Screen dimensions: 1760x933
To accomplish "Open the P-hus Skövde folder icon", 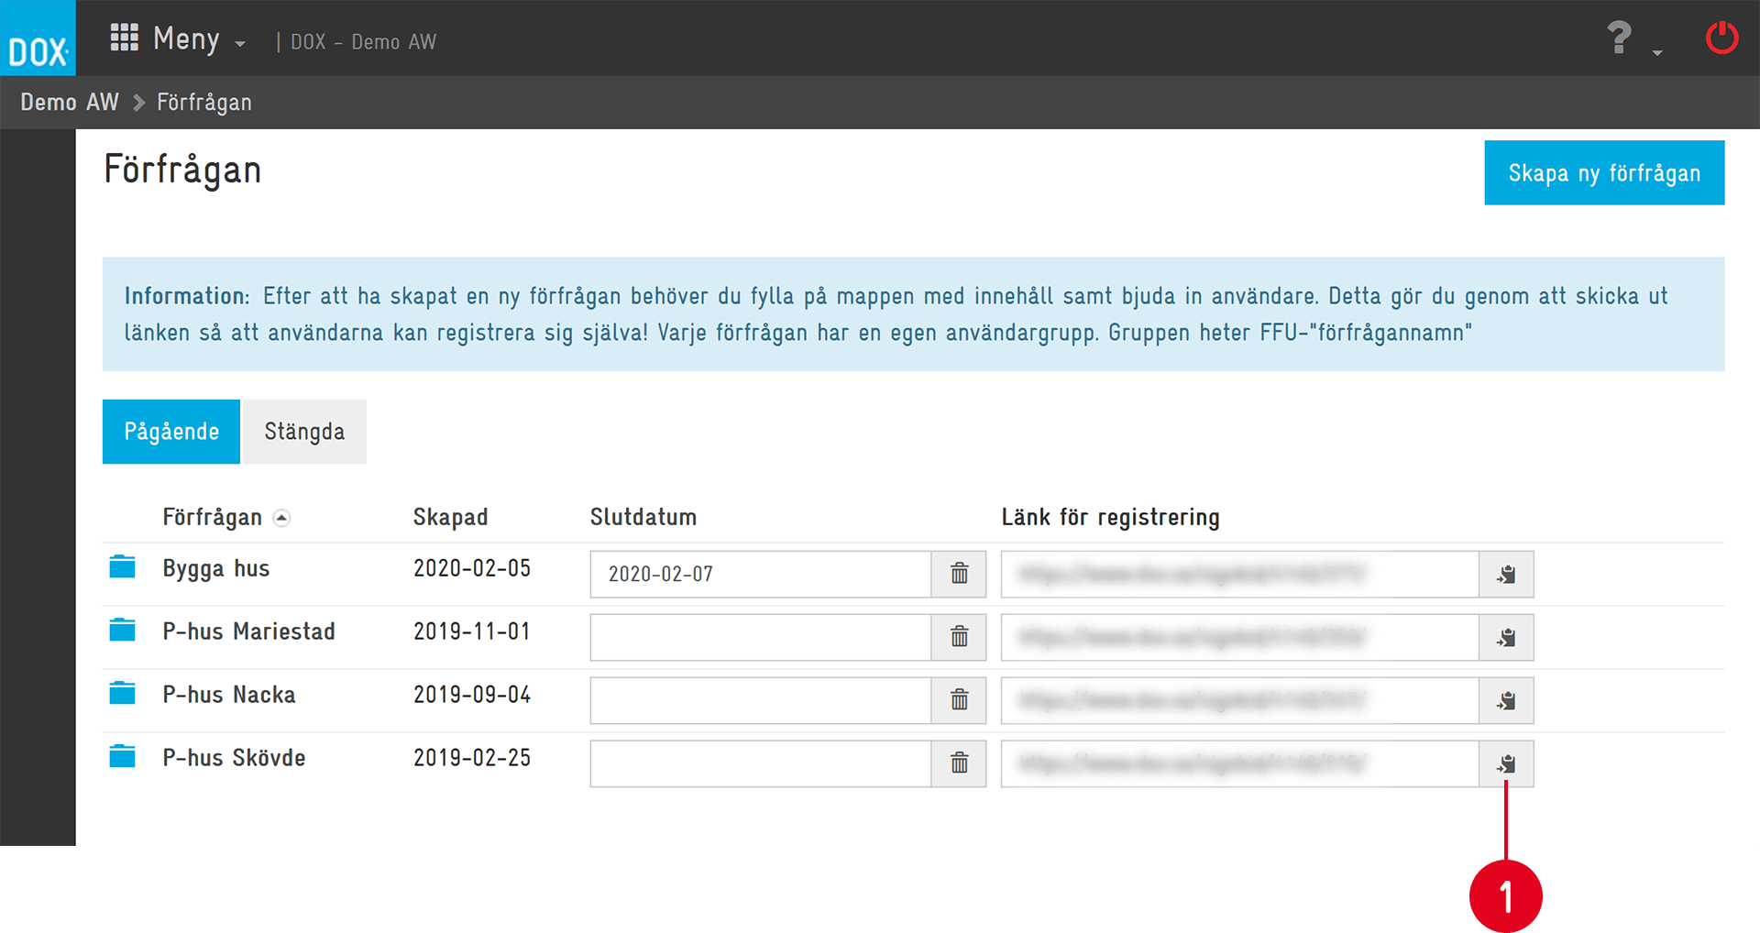I will 122,757.
